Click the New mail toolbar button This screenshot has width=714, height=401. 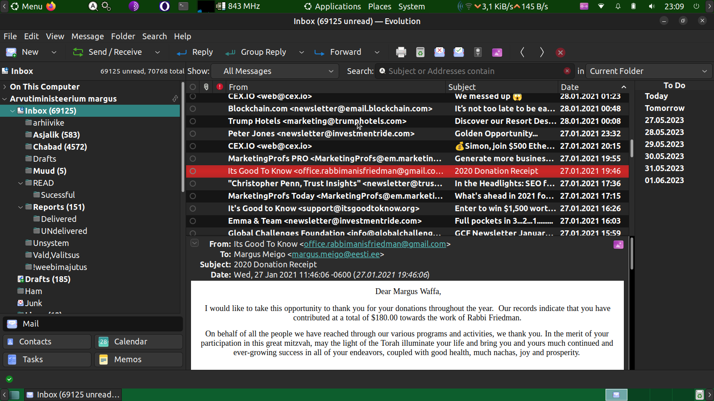24,52
